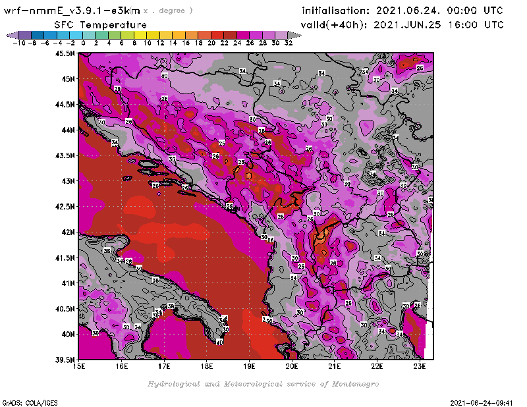
Task: Click the '40.5N' latitude axis label
Action: pyautogui.click(x=65, y=309)
